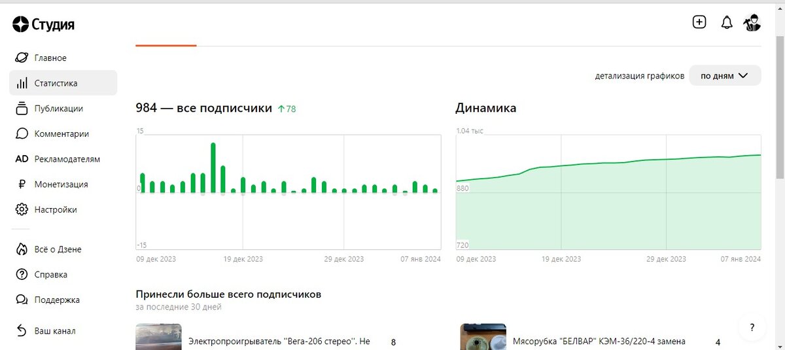Open notifications bell icon
The height and width of the screenshot is (350, 785).
(727, 23)
